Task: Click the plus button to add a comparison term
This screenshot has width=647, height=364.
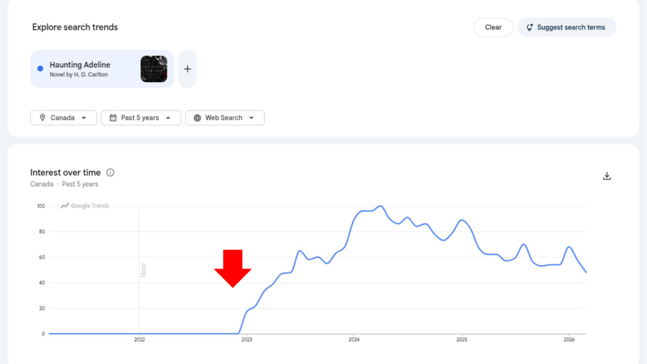Action: tap(187, 68)
